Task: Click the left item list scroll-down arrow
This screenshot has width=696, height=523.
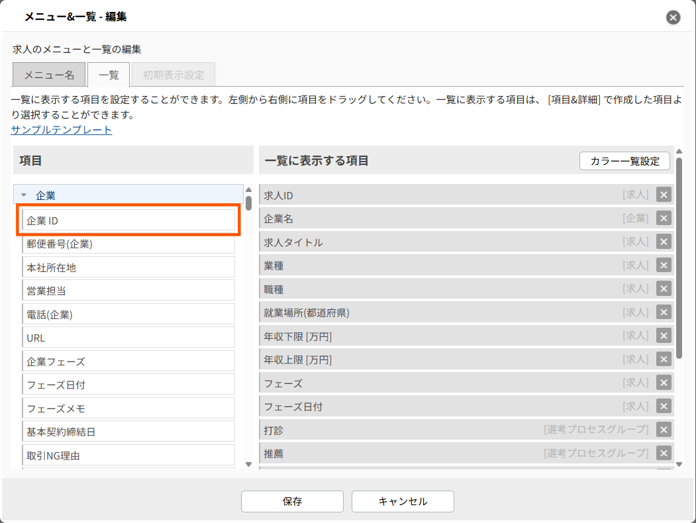Action: (248, 465)
